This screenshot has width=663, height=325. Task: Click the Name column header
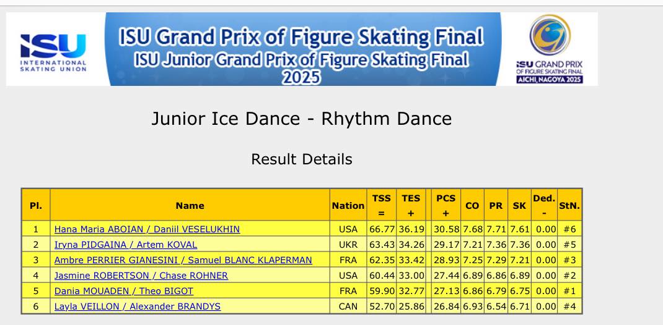(190, 206)
